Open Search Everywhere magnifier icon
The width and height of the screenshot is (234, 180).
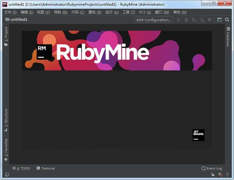click(x=227, y=20)
